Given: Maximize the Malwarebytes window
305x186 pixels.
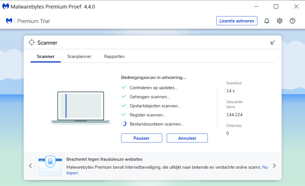Looking at the screenshot, I should click(276, 7).
